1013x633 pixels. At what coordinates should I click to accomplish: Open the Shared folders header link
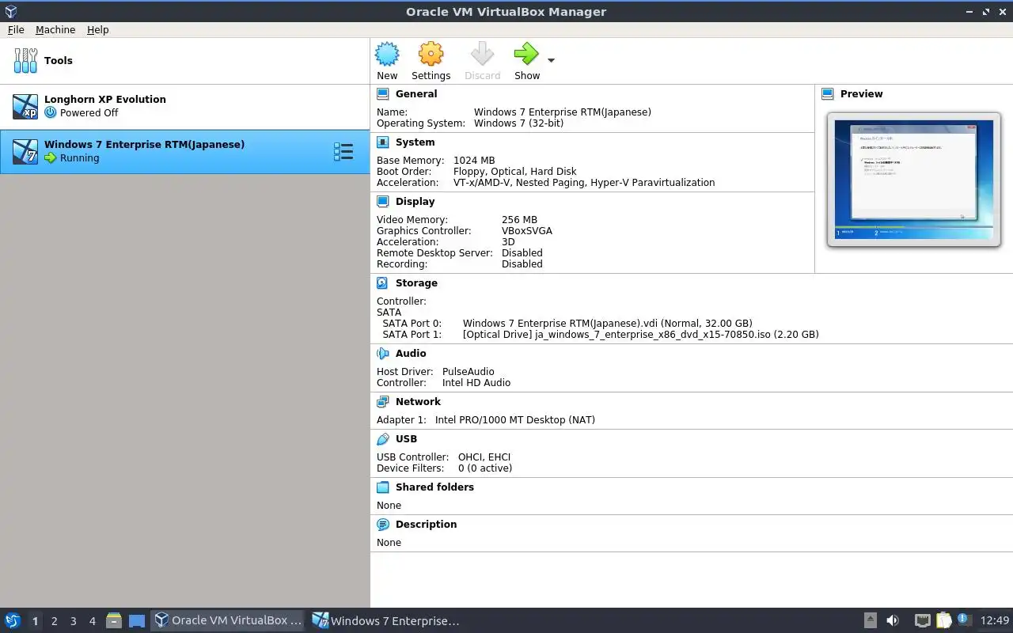434,487
